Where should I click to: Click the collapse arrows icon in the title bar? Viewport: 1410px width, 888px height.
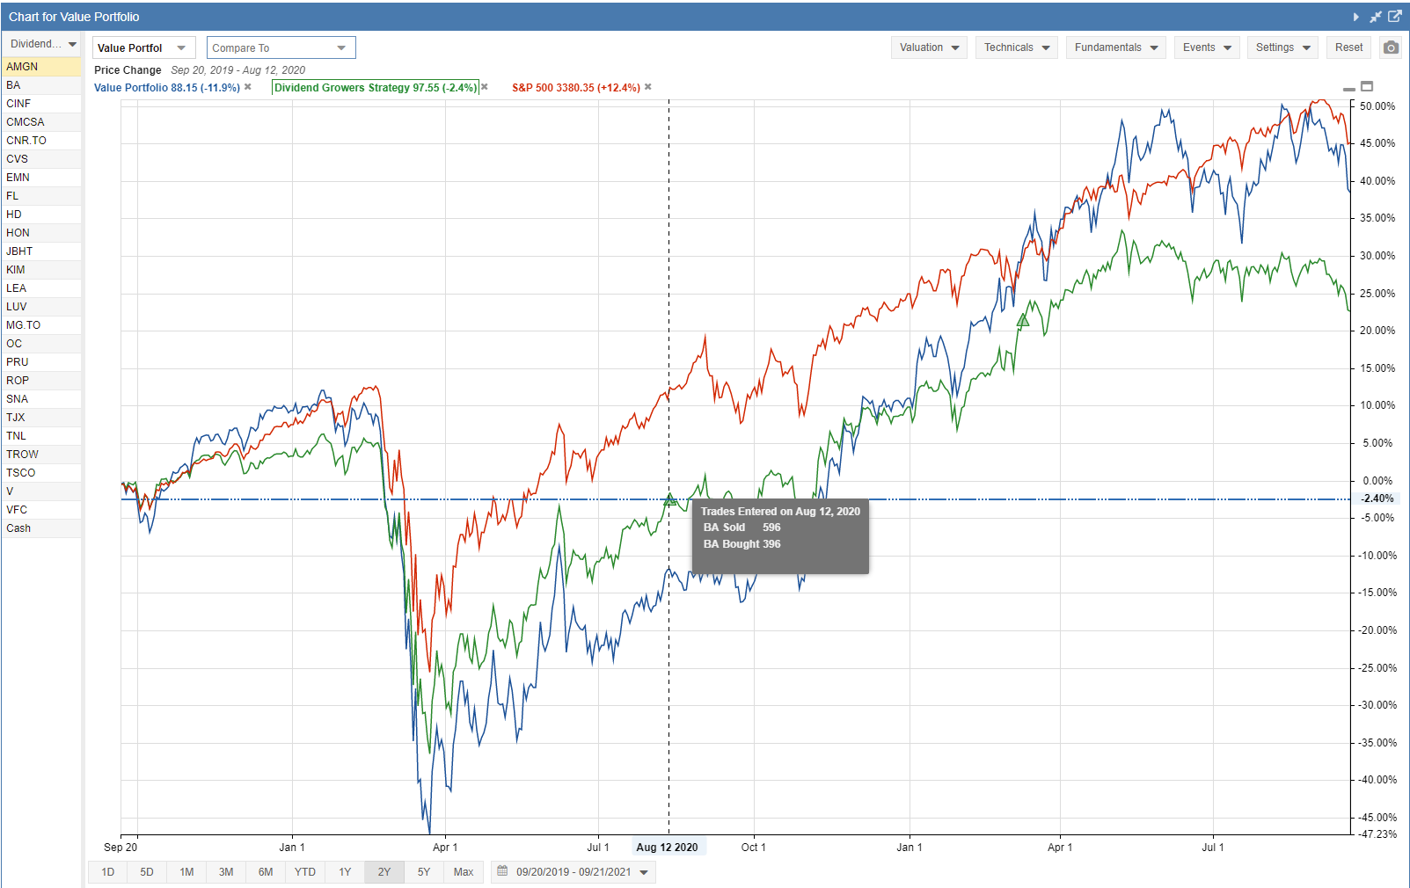pyautogui.click(x=1375, y=17)
